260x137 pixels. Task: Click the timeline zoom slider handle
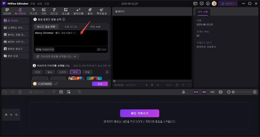pyautogui.click(x=233, y=92)
